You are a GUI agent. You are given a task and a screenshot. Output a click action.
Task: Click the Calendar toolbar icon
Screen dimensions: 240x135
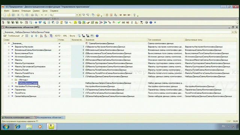point(111,15)
